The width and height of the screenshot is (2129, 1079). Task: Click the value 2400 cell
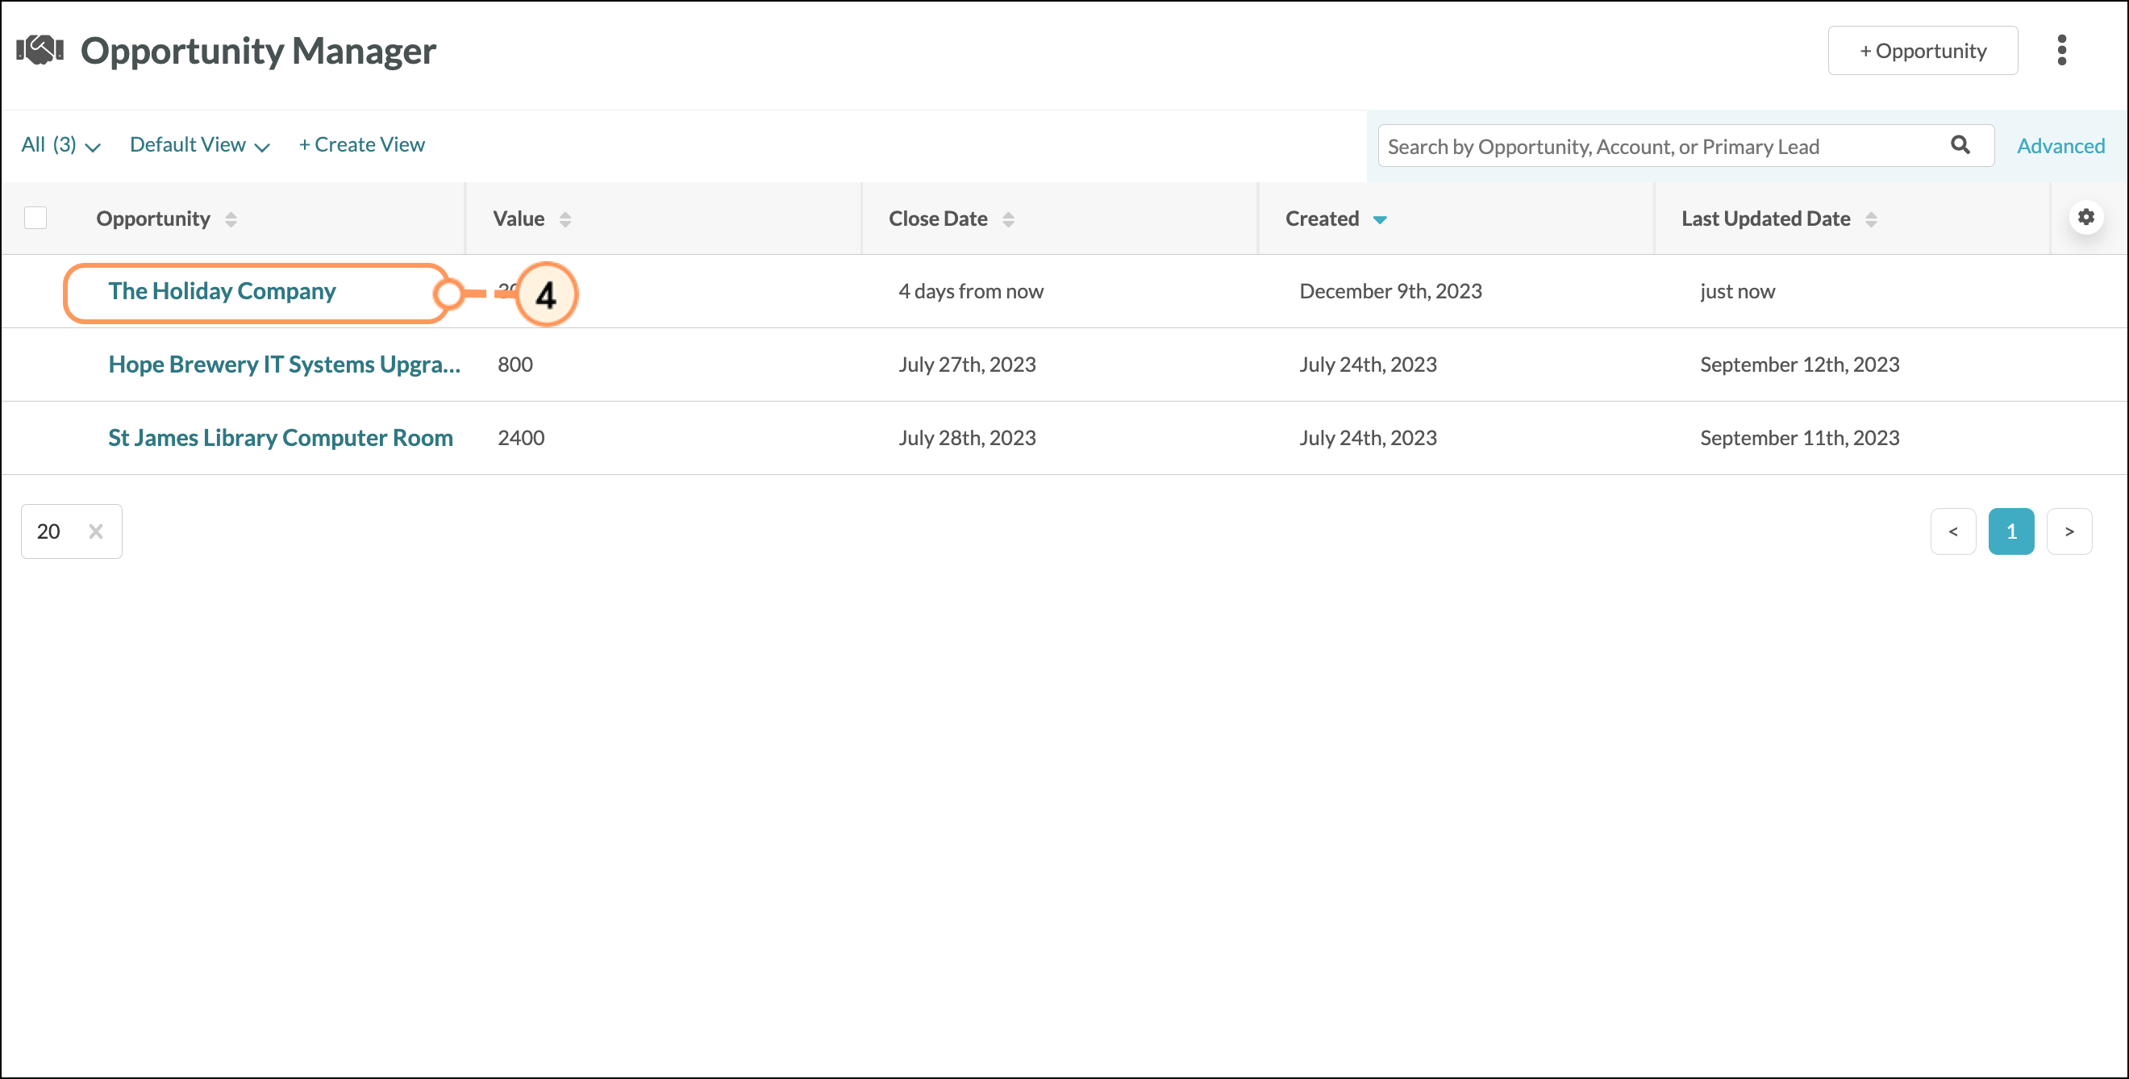coord(521,438)
